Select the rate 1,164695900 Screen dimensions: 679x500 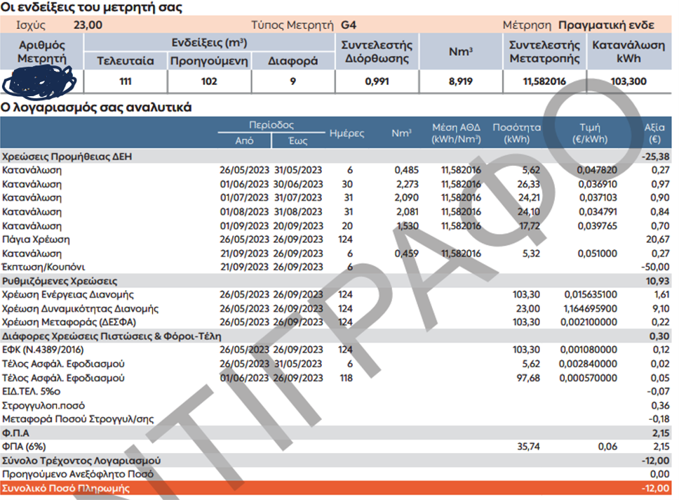[x=590, y=308]
